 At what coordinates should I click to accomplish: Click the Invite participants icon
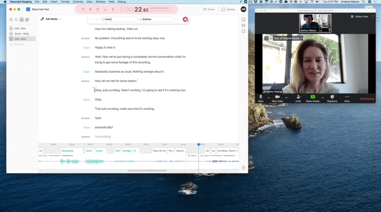coord(298,98)
